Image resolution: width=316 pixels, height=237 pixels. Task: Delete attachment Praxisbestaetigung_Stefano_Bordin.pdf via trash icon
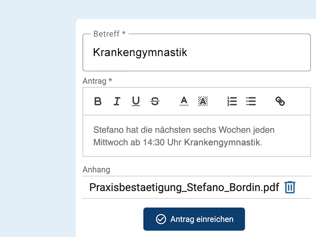coord(290,187)
